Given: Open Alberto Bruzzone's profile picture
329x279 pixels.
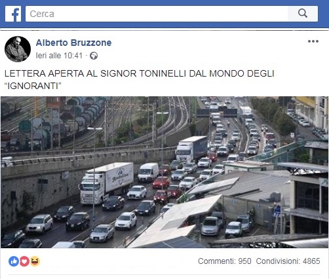Looking at the screenshot, I should 18,49.
